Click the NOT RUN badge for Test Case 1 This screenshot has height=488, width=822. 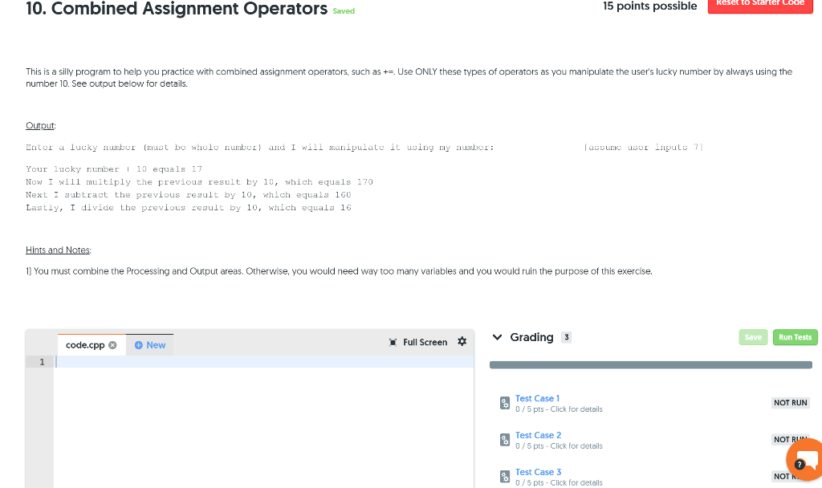coord(790,403)
